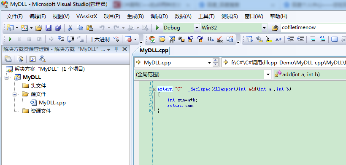
Task: Select the 头文件 folder
Action: point(38,86)
